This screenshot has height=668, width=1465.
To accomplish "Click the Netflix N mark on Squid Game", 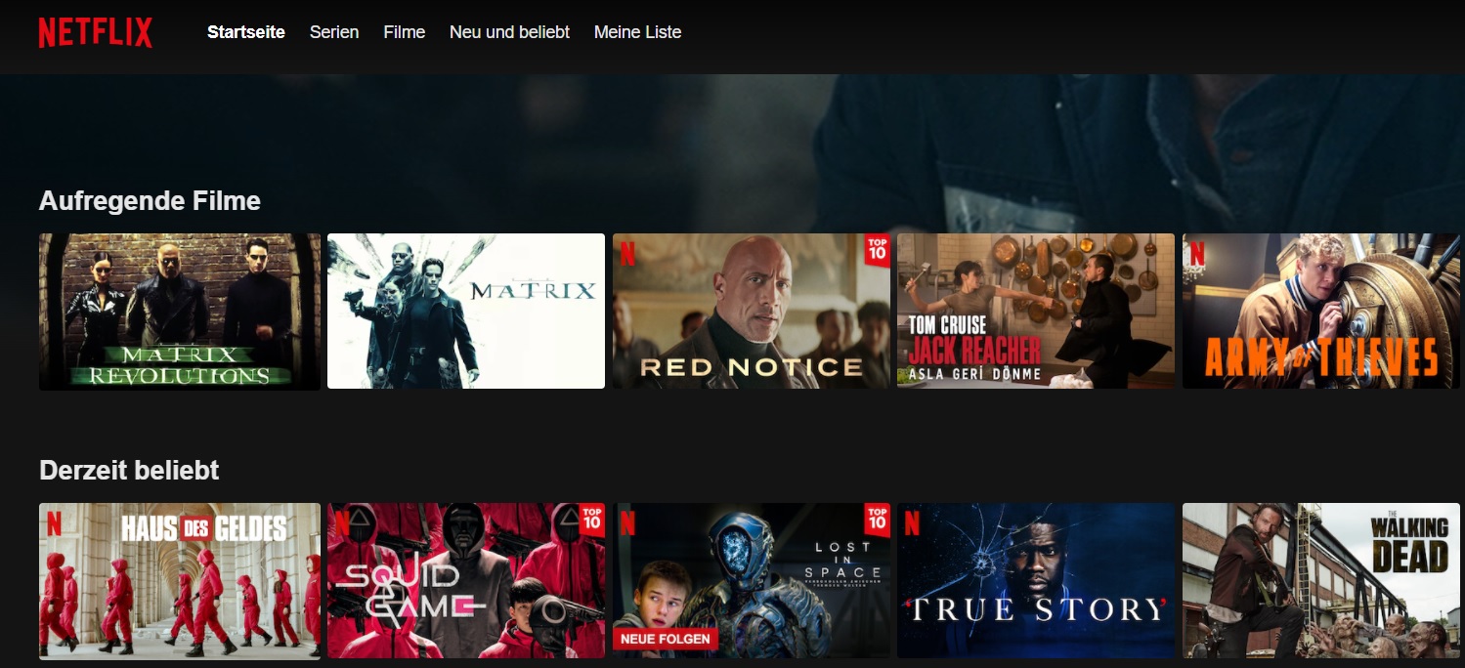I will pyautogui.click(x=342, y=523).
